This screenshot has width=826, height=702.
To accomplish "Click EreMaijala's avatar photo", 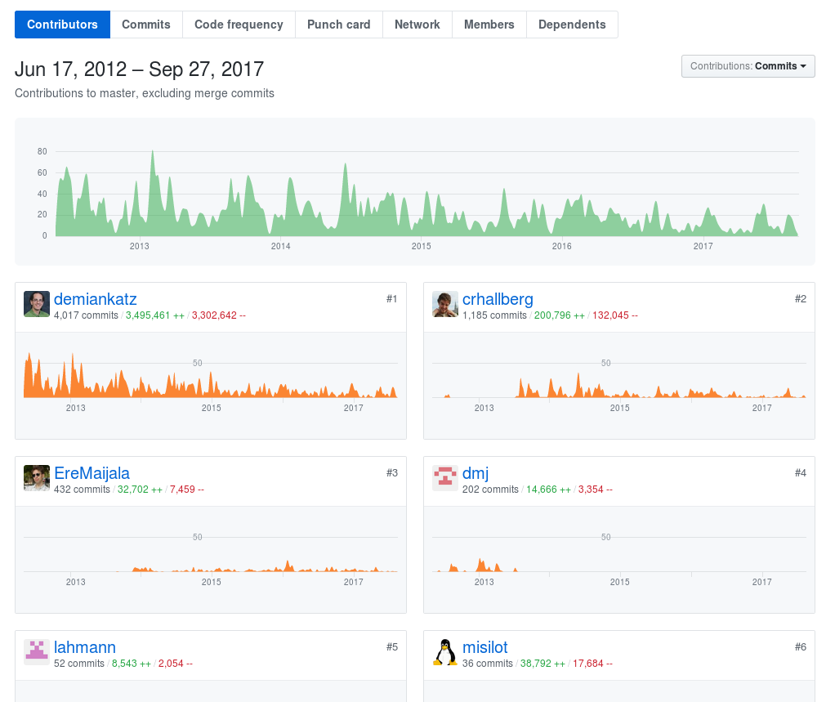I will pyautogui.click(x=37, y=478).
